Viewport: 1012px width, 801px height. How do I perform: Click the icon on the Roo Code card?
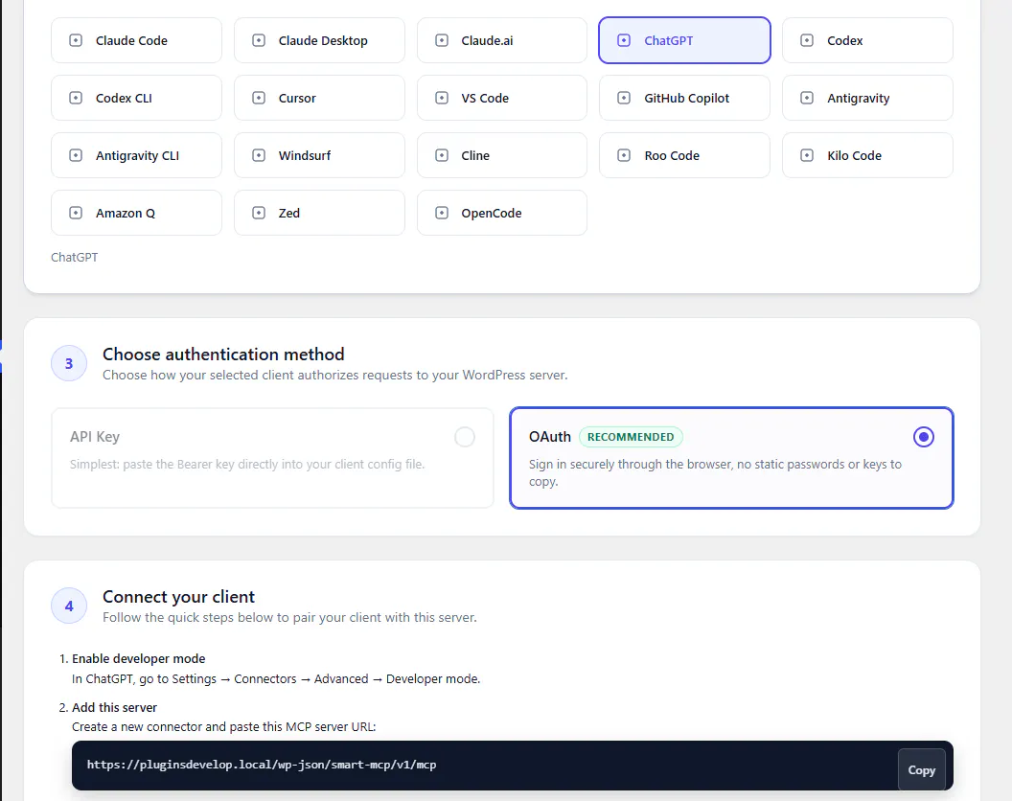pyautogui.click(x=624, y=155)
